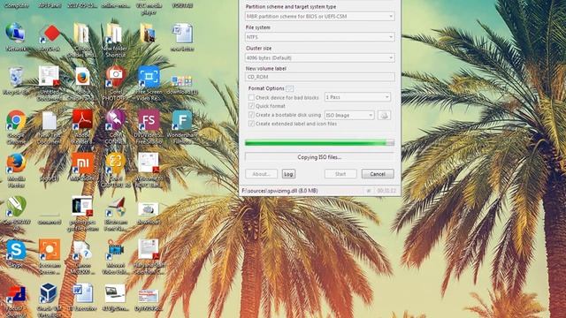Click the New volume label field
This screenshot has width=566, height=318.
319,77
